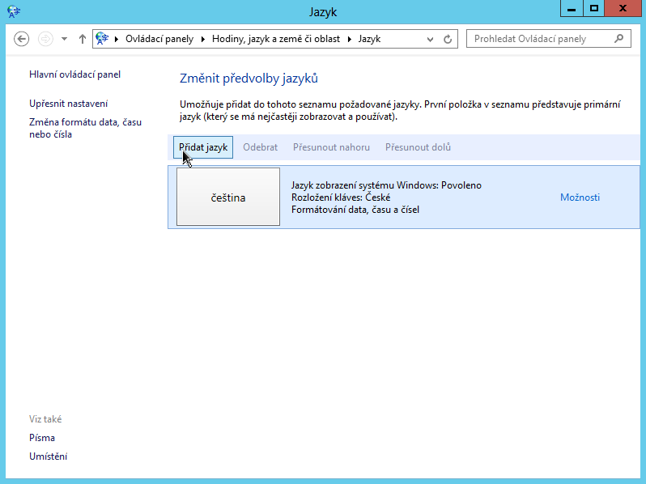
Task: Open the Upřesnit nastavení link
Action: point(68,104)
